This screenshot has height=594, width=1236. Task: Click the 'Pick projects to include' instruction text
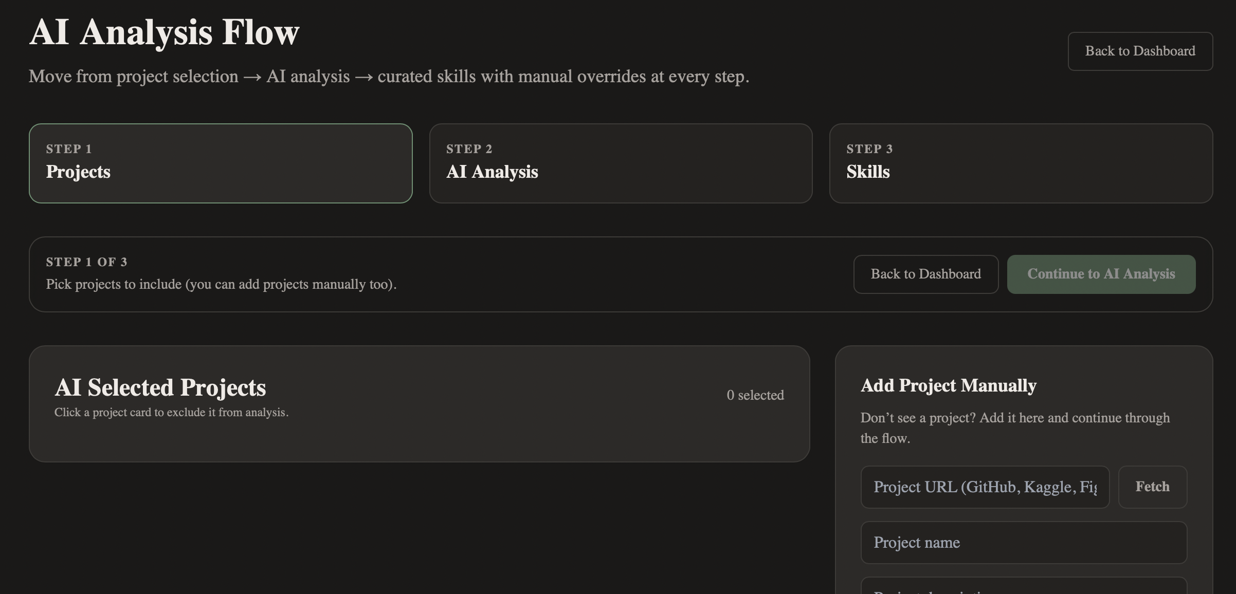221,284
